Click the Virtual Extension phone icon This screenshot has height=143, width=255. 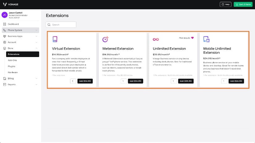coord(55,39)
